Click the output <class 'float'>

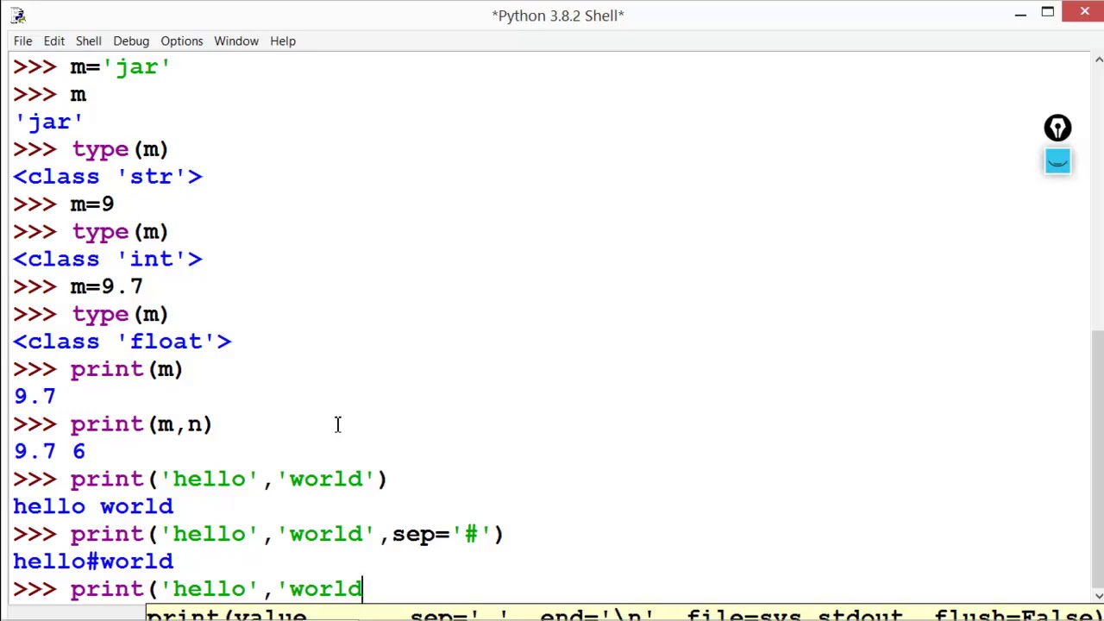[x=122, y=342]
